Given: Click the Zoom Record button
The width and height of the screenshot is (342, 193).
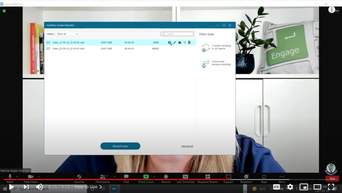Looking at the screenshot, I should pos(166,178).
